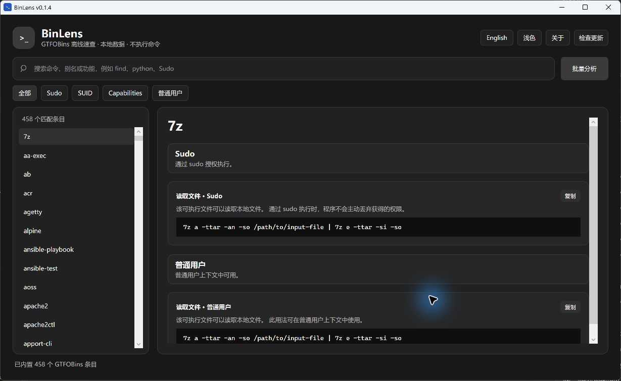
Task: Filter by SUID tab
Action: click(85, 93)
